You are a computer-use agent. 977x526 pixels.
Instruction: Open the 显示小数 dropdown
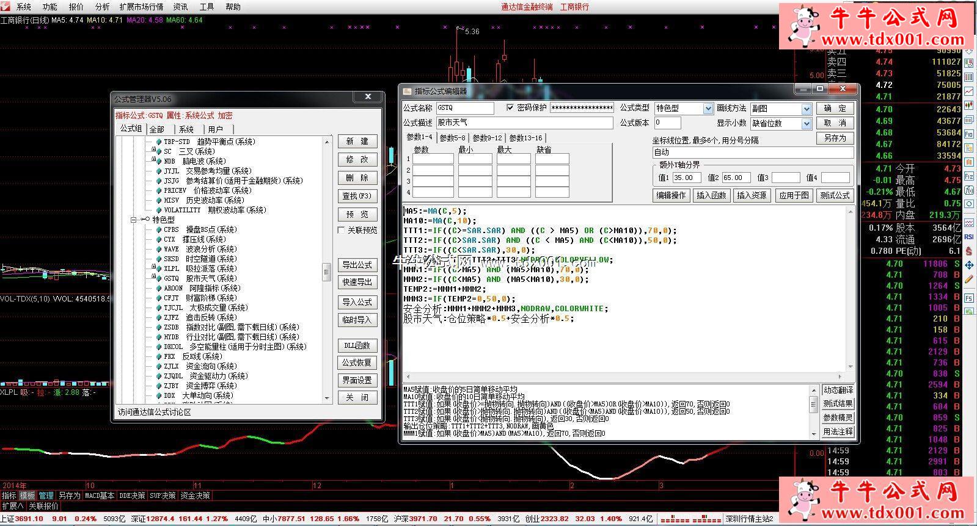pyautogui.click(x=807, y=123)
